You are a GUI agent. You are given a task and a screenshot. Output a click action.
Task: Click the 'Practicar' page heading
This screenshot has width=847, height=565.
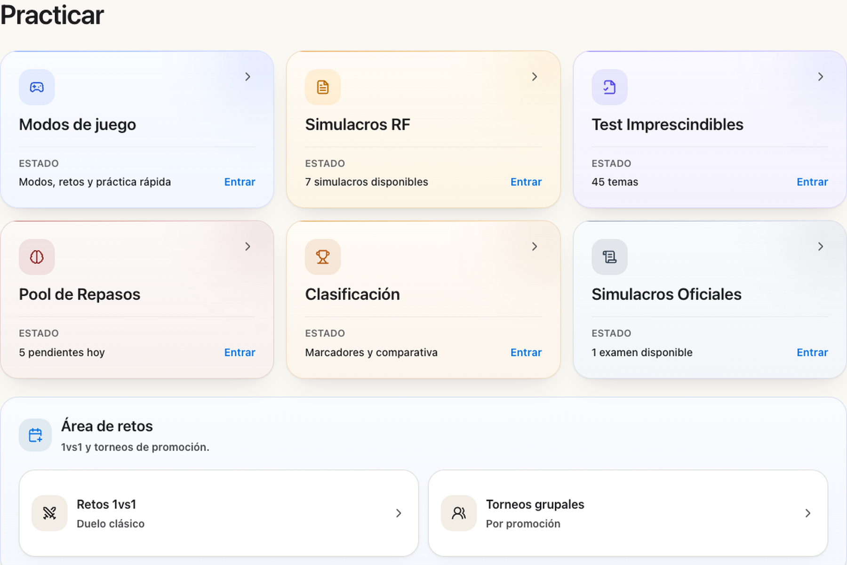pos(52,15)
